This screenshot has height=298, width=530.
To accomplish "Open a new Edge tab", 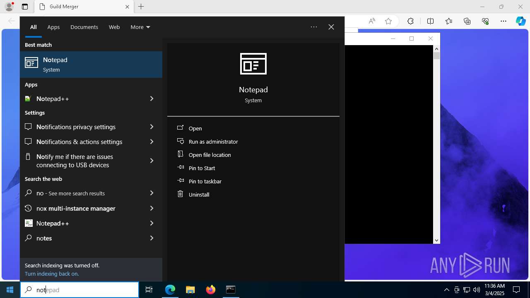I will 141,7.
